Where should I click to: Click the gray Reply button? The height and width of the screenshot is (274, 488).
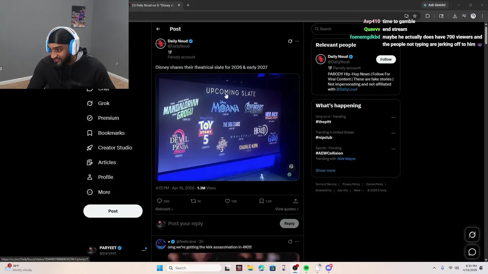click(289, 223)
